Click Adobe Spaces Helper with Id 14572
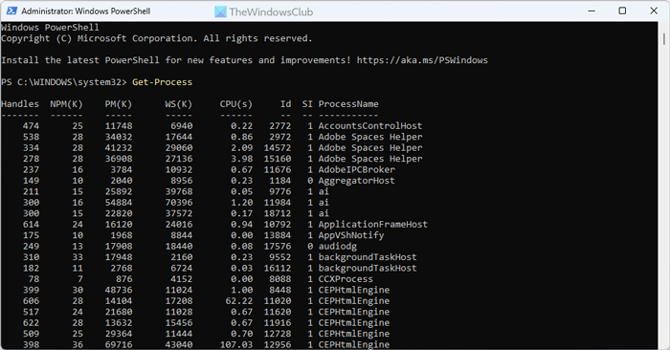Screen dimensions: 670x350 click(x=370, y=147)
